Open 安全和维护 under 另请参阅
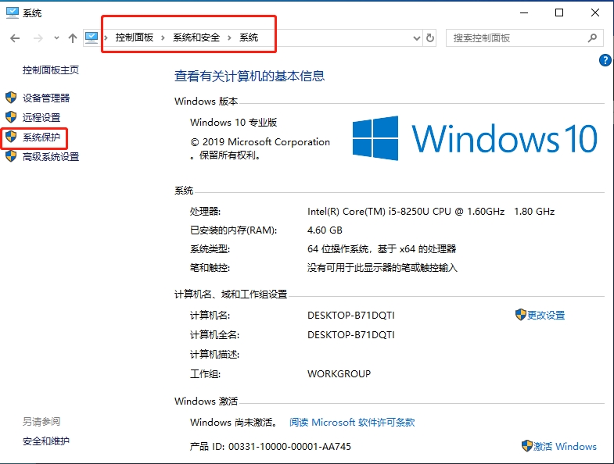The height and width of the screenshot is (464, 614). click(46, 441)
